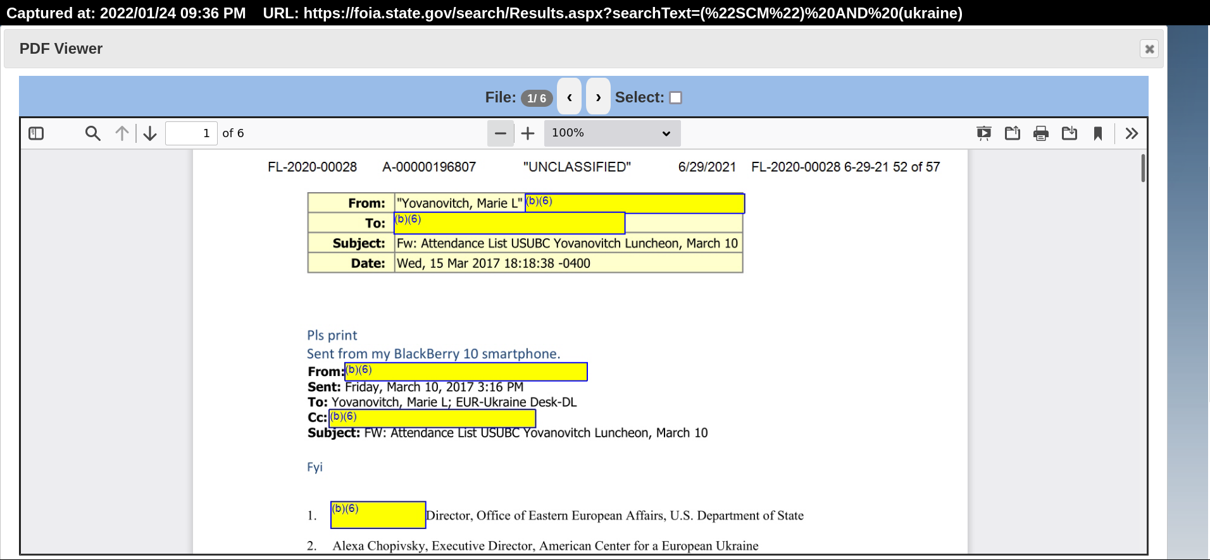The width and height of the screenshot is (1210, 560).
Task: Click the 'UNCLASSIFIED' marking
Action: click(577, 167)
